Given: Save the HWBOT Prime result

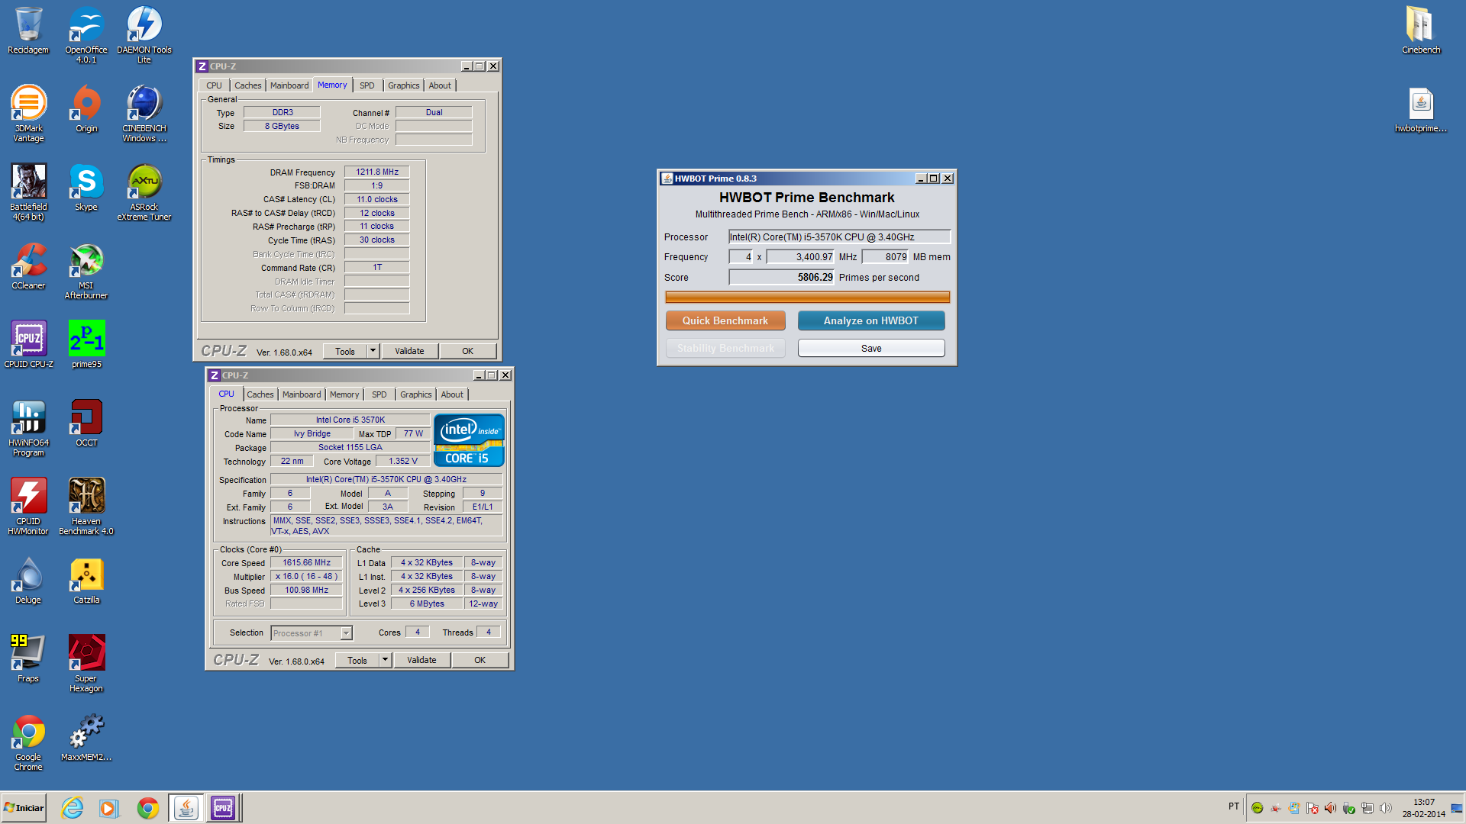Looking at the screenshot, I should pyautogui.click(x=871, y=348).
